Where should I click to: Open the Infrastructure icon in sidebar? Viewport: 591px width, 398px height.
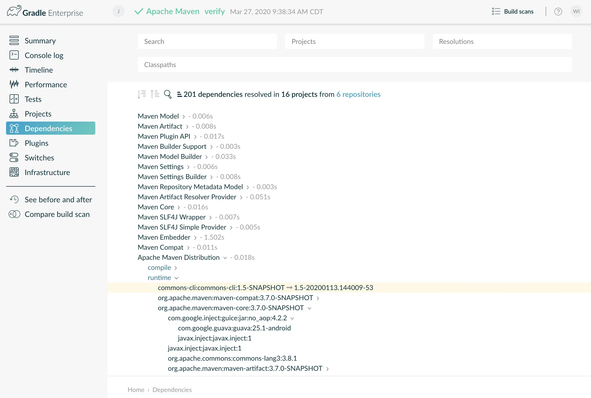(14, 172)
